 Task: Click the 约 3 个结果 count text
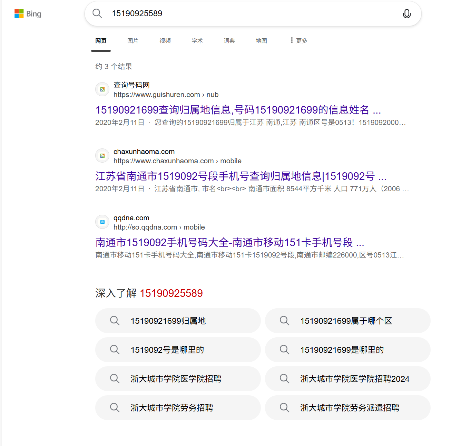(x=114, y=66)
